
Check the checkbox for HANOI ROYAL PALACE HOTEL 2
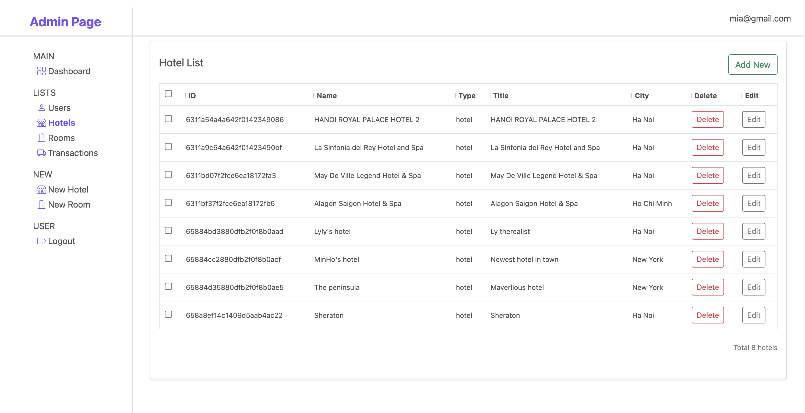[x=169, y=118]
